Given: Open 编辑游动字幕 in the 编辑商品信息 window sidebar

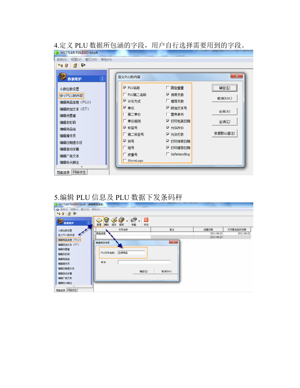Looking at the screenshot, I should click(x=65, y=273).
